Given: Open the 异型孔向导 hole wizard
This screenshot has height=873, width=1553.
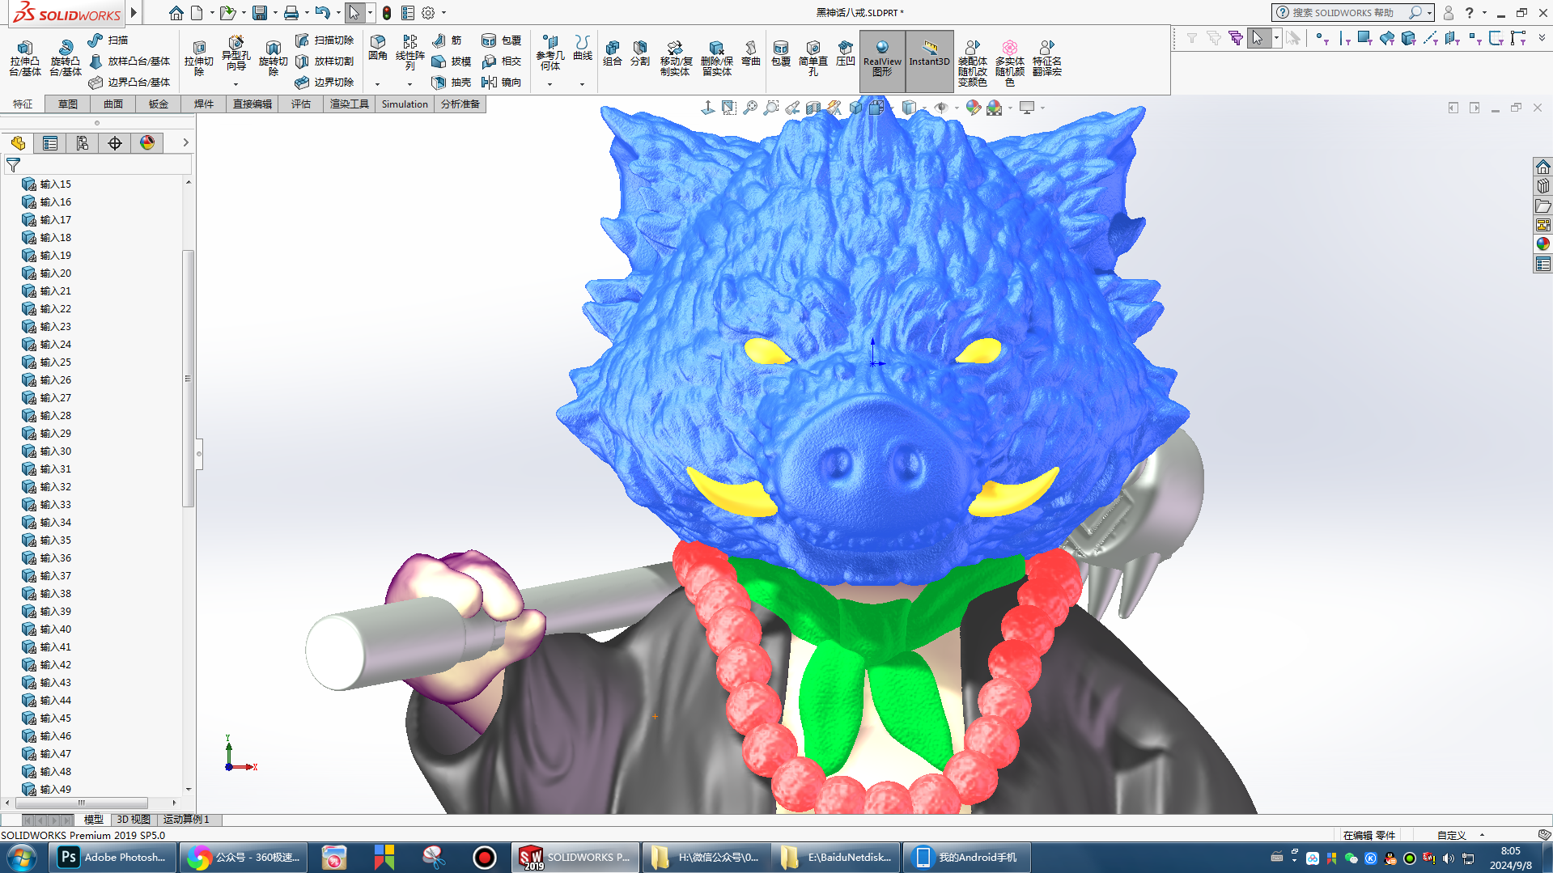Looking at the screenshot, I should 235,55.
